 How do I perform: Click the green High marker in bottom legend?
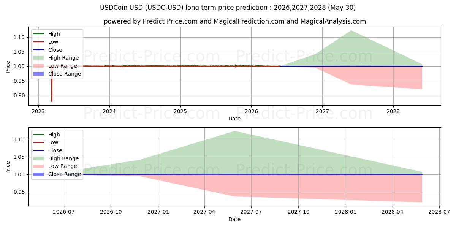pyautogui.click(x=38, y=135)
